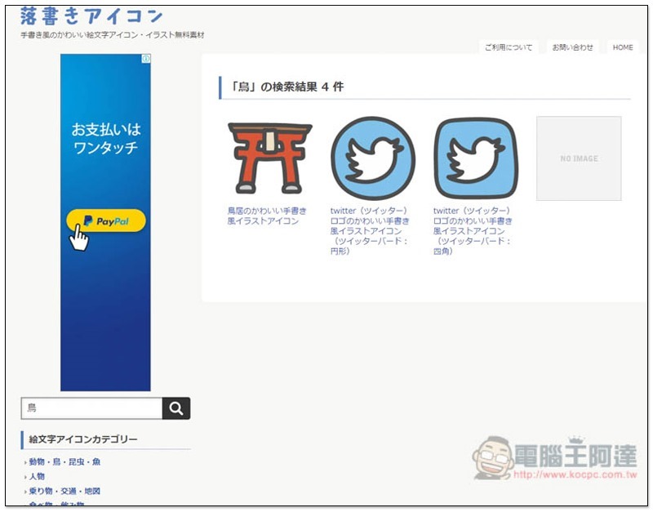This screenshot has width=653, height=512.
Task: Click the お支払いはワンタッチ ad text
Action: (x=106, y=138)
